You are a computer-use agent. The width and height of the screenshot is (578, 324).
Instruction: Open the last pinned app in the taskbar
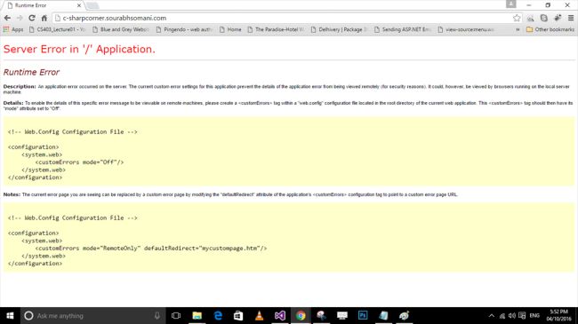[404, 315]
